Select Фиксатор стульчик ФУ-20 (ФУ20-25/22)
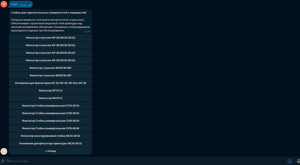The height and width of the screenshot is (165, 300). [x=50, y=38]
